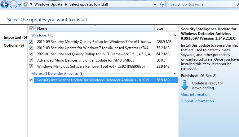Click the 53.2 MB size value
Screen dimensions: 239x137
click(x=163, y=48)
